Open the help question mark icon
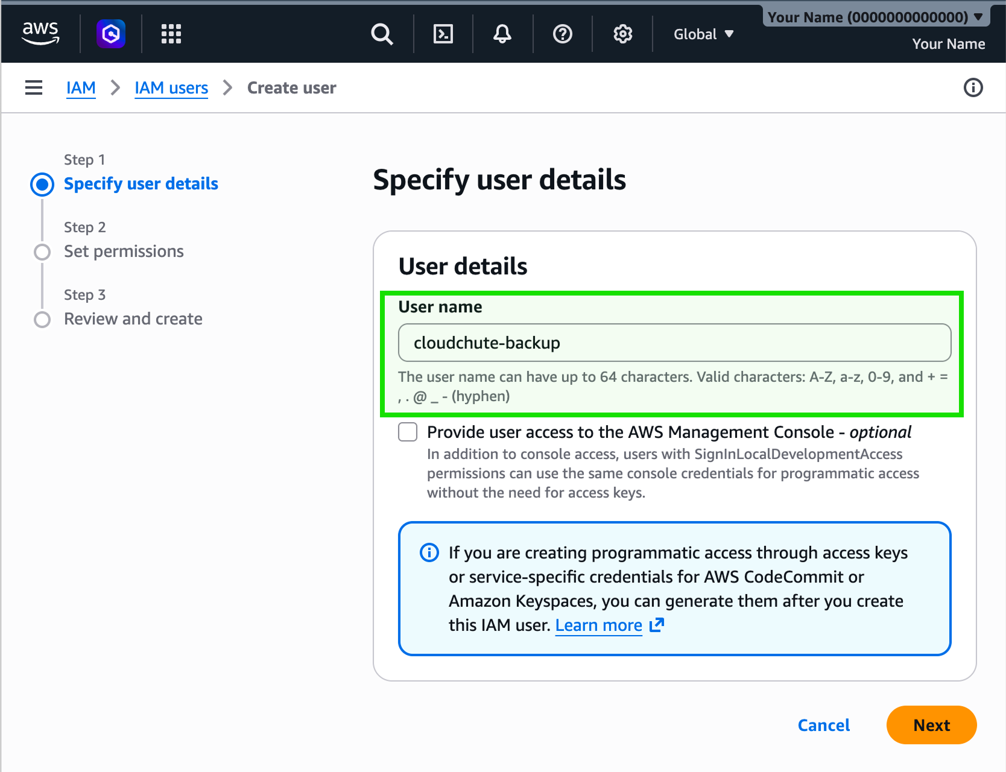 pyautogui.click(x=563, y=34)
